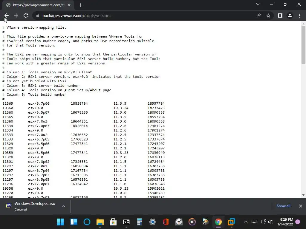306x229 pixels.
Task: Open the disc media app in taskbar
Action: click(192, 222)
